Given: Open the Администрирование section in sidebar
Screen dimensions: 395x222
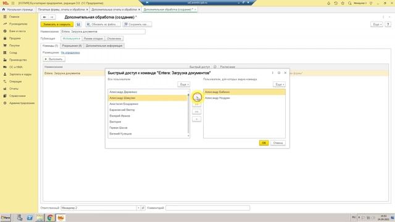Looking at the screenshot, I should click(x=22, y=103).
